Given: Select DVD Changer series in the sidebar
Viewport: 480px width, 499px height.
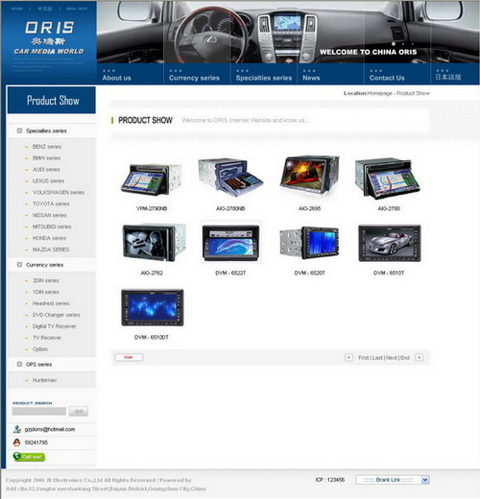Looking at the screenshot, I should 56,315.
